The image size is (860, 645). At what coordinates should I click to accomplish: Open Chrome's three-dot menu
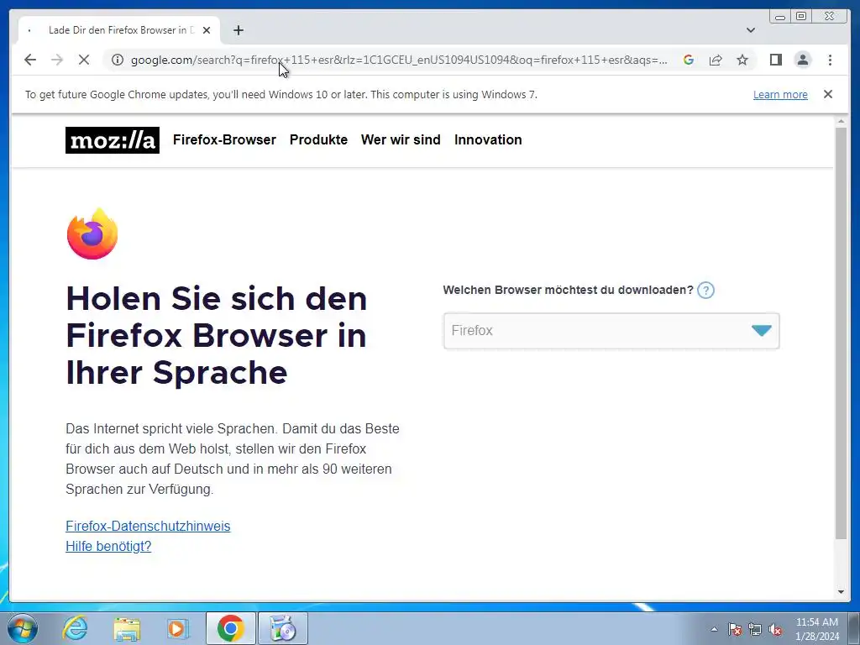(x=830, y=60)
